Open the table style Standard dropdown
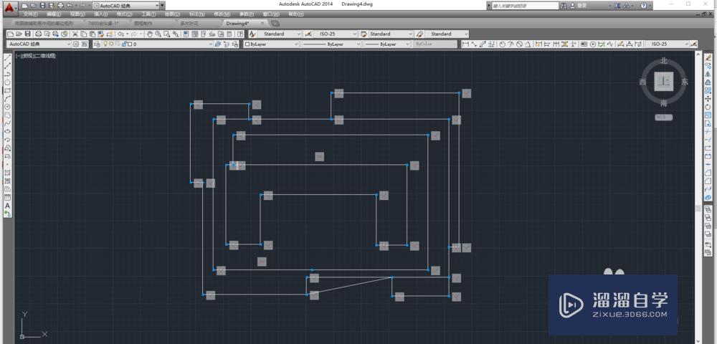Screen dimensions: 717x344 point(391,34)
